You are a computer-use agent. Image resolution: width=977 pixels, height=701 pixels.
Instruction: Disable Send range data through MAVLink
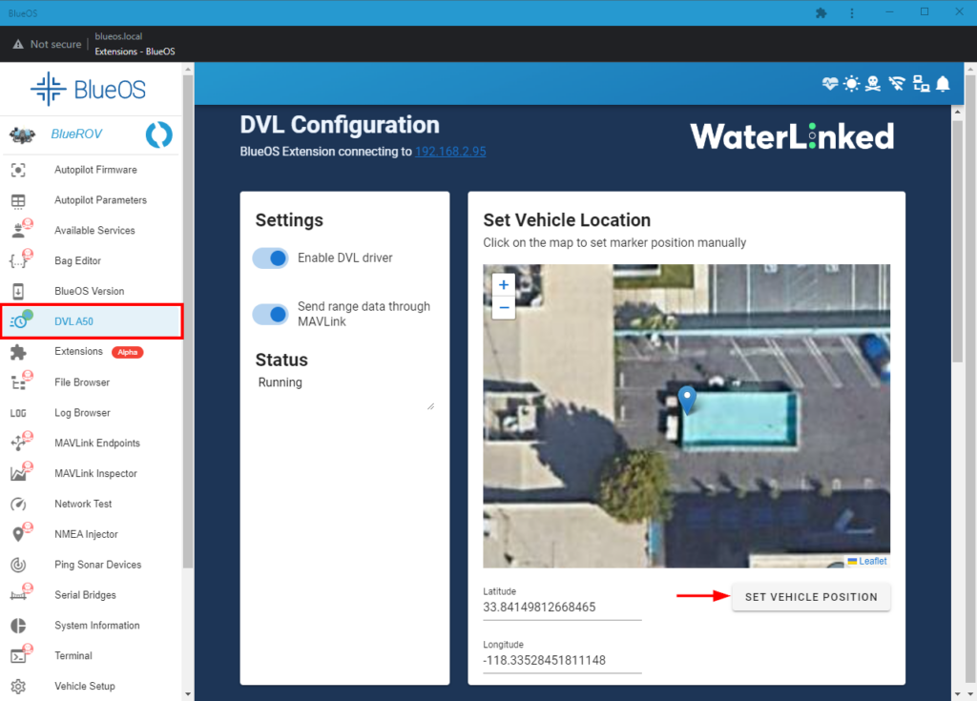click(x=271, y=314)
